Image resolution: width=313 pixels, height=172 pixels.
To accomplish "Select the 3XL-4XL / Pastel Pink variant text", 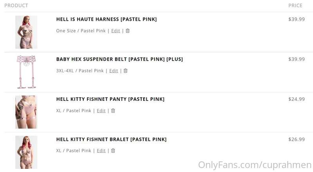I will click(x=80, y=71).
